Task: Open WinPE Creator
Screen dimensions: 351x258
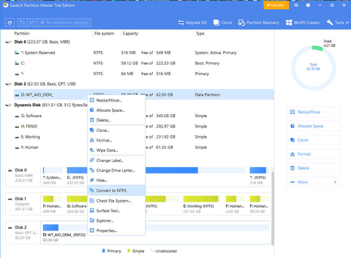Action: (303, 22)
